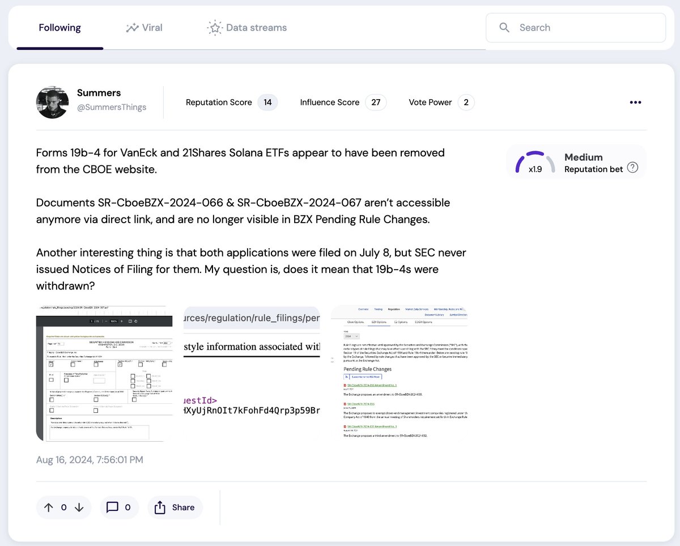Click the Vote Power label
The width and height of the screenshot is (680, 546).
point(430,103)
